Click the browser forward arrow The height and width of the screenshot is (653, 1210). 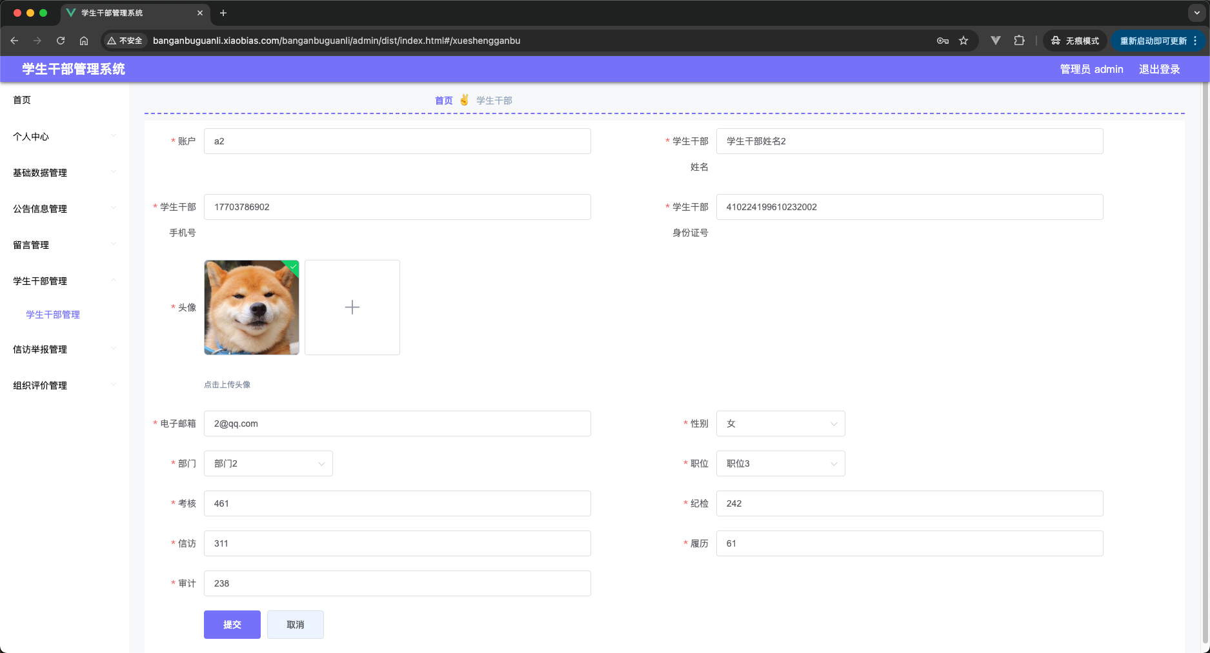pyautogui.click(x=37, y=41)
